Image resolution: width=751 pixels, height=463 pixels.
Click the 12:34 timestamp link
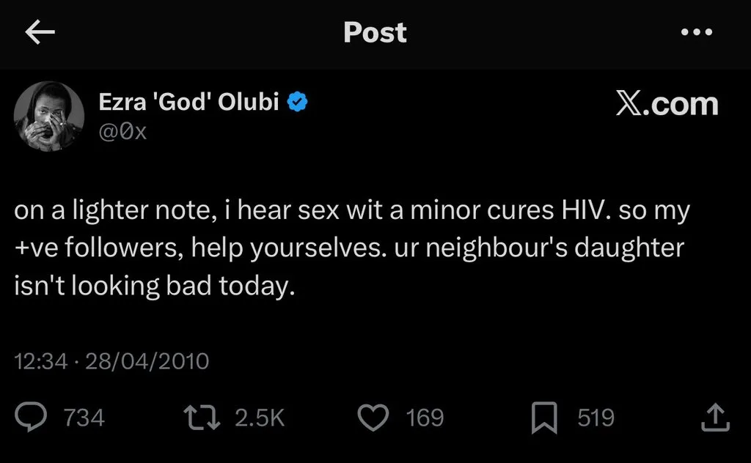tap(42, 360)
